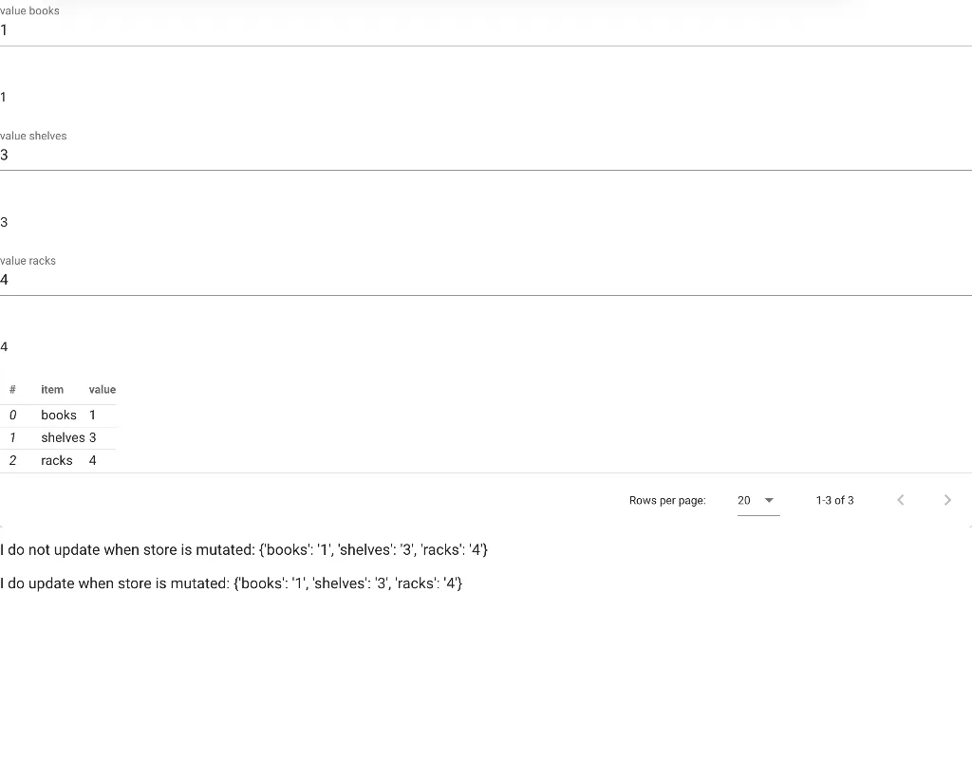The width and height of the screenshot is (972, 777).
Task: Go to the next table page
Action: (x=947, y=500)
